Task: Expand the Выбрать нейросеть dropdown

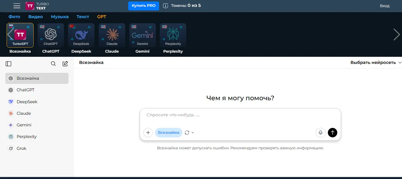Action: (376, 62)
